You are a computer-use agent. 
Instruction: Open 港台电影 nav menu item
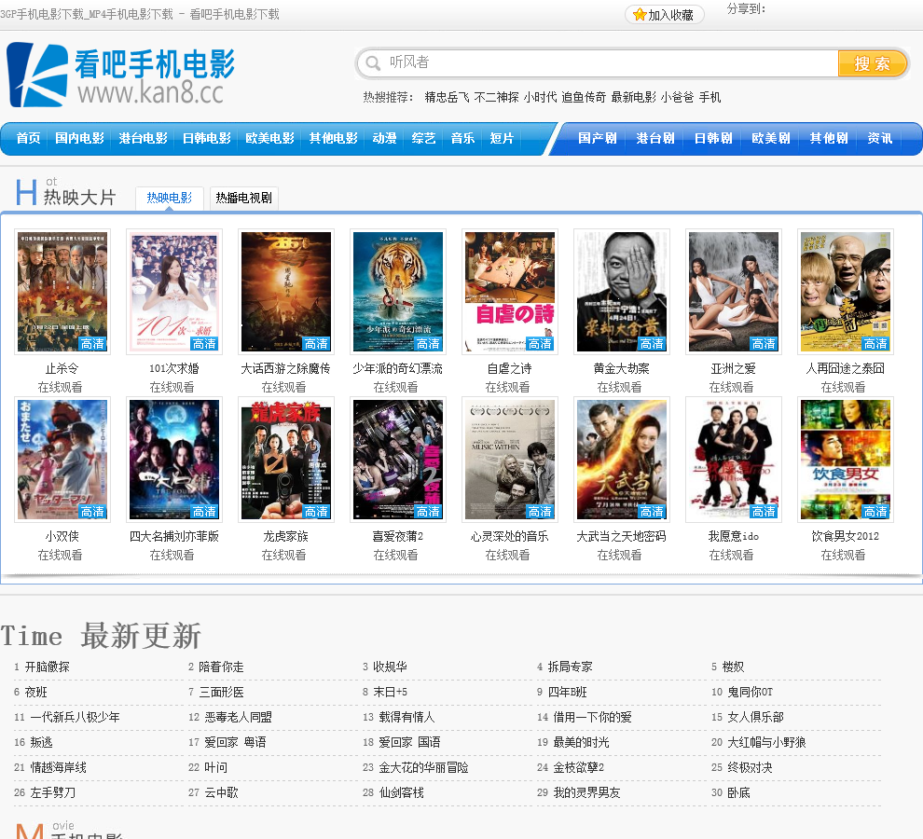coord(143,138)
